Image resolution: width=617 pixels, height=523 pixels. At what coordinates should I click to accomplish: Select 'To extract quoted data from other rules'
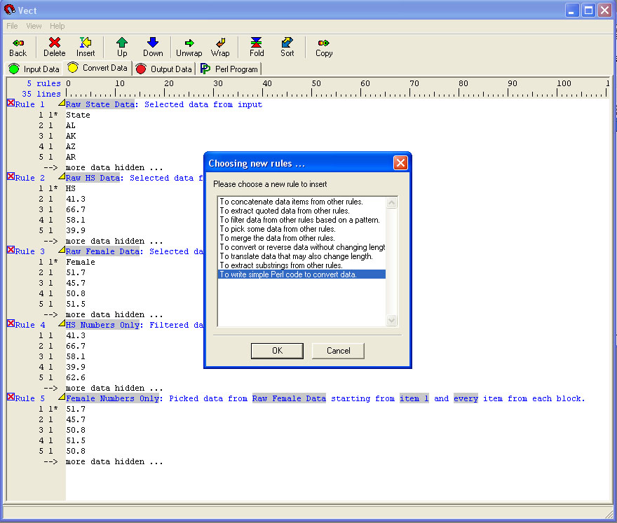pyautogui.click(x=301, y=211)
